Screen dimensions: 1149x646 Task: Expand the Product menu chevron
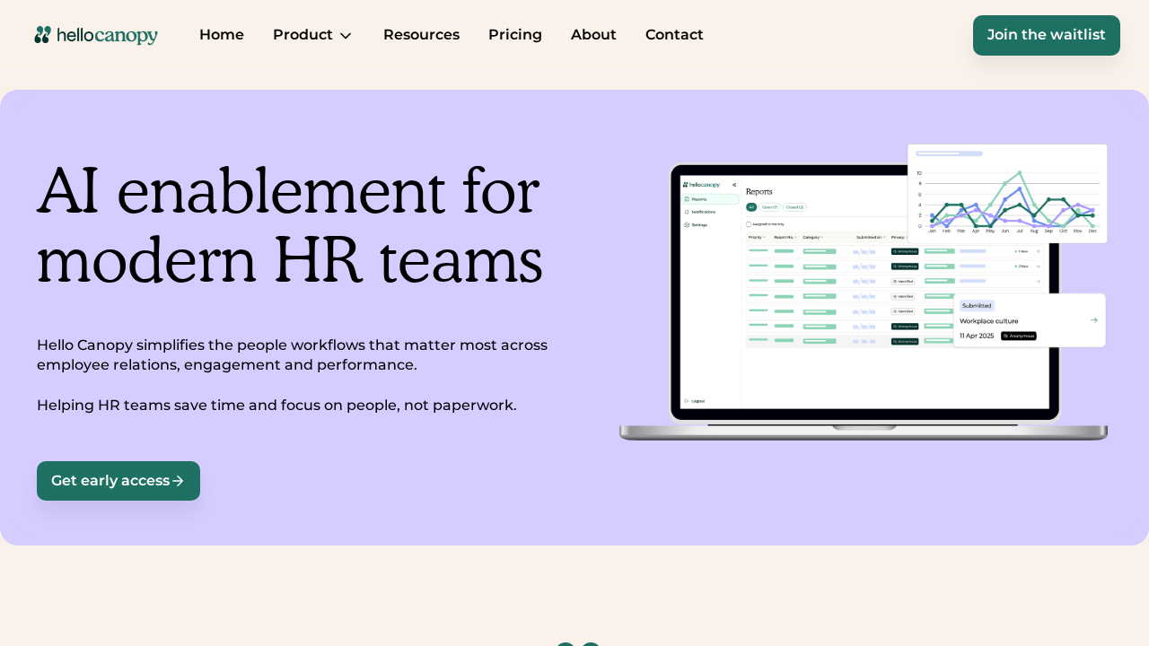[x=346, y=36]
